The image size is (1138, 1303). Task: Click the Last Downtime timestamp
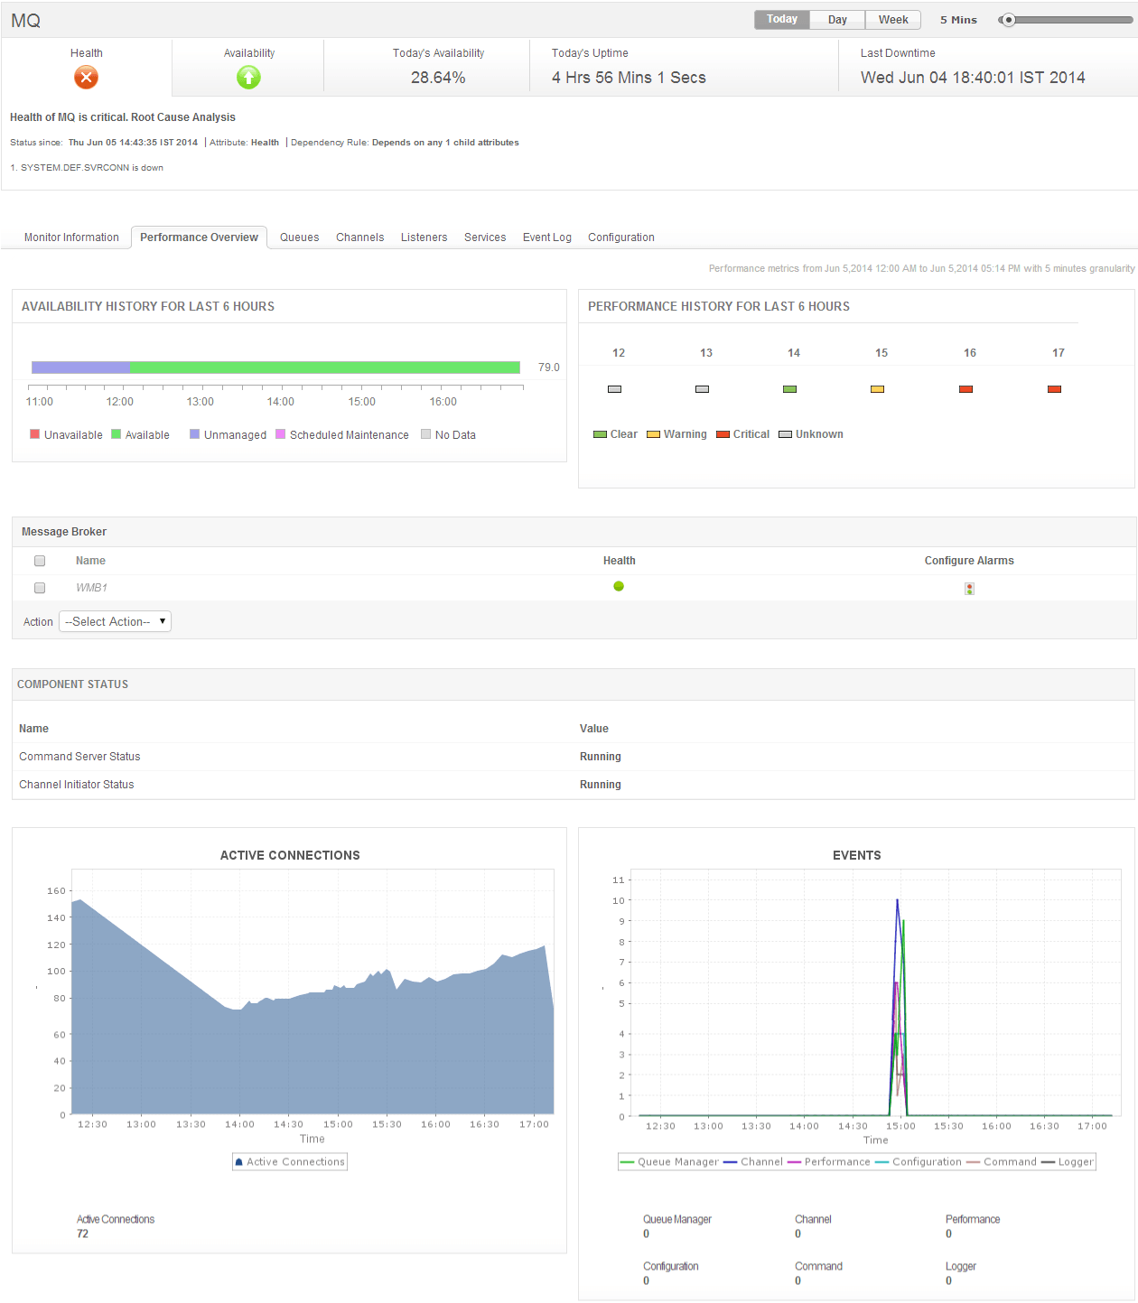pos(973,78)
